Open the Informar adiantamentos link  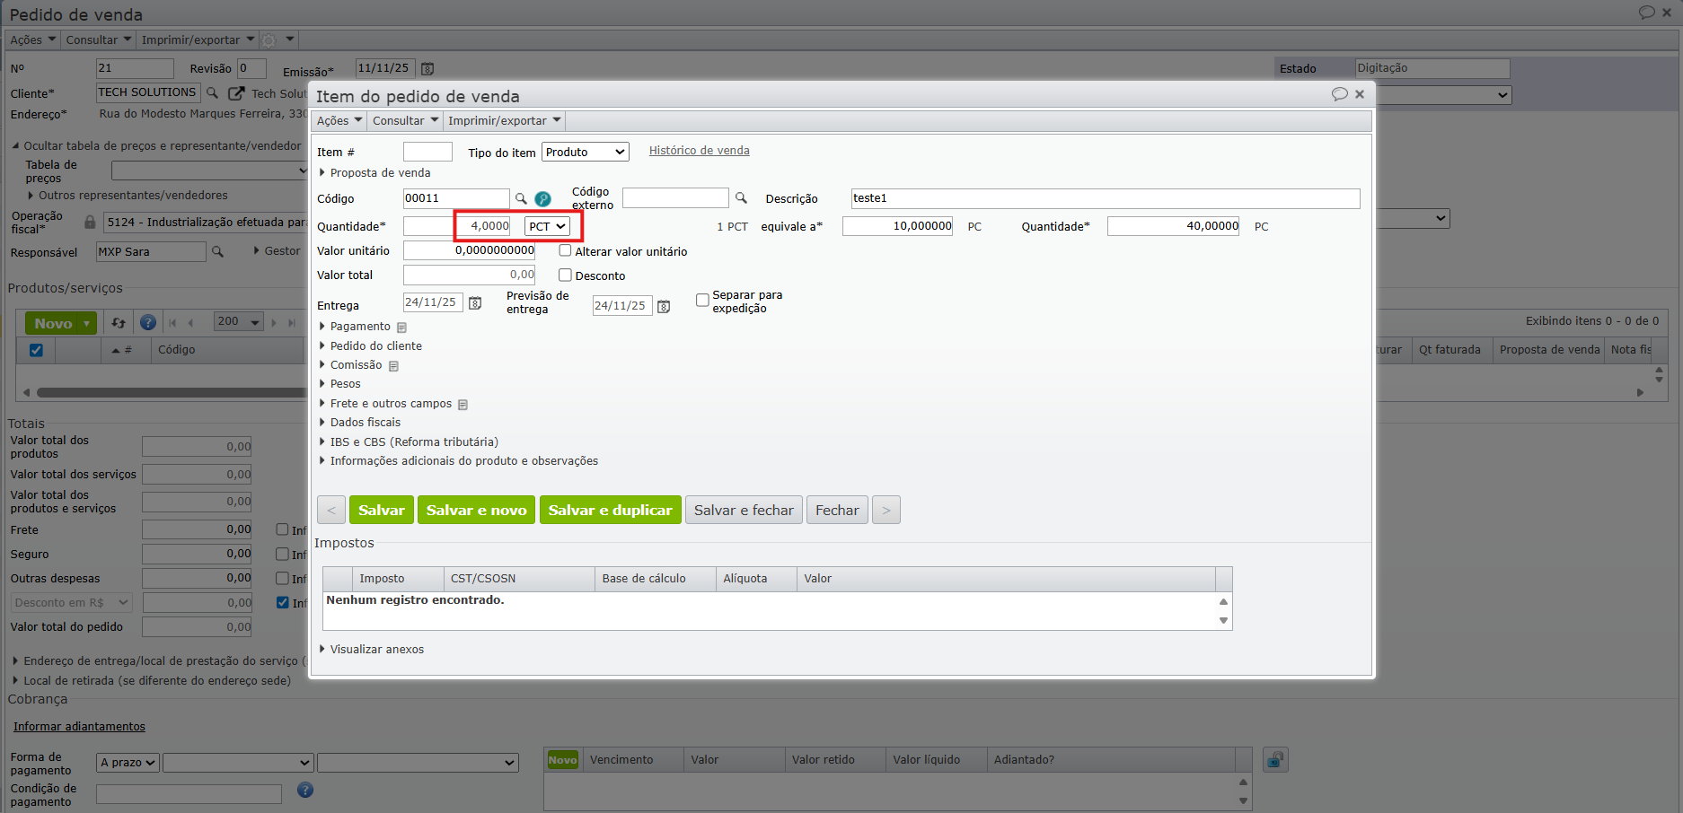coord(79,727)
